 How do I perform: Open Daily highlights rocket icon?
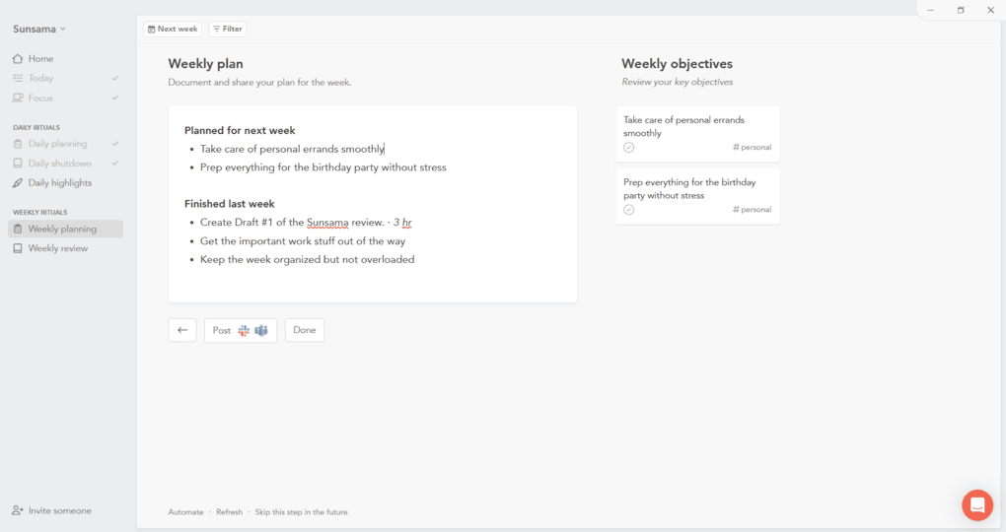pyautogui.click(x=18, y=183)
